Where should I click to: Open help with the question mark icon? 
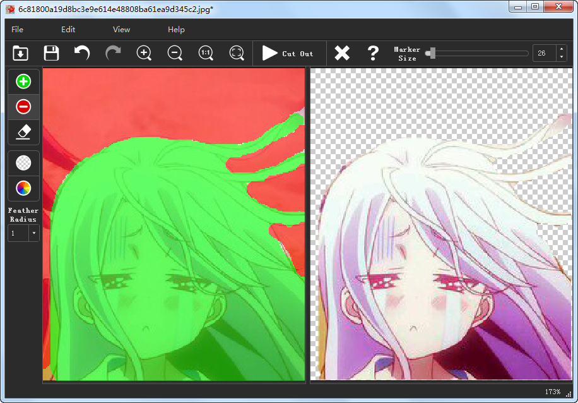tap(373, 53)
